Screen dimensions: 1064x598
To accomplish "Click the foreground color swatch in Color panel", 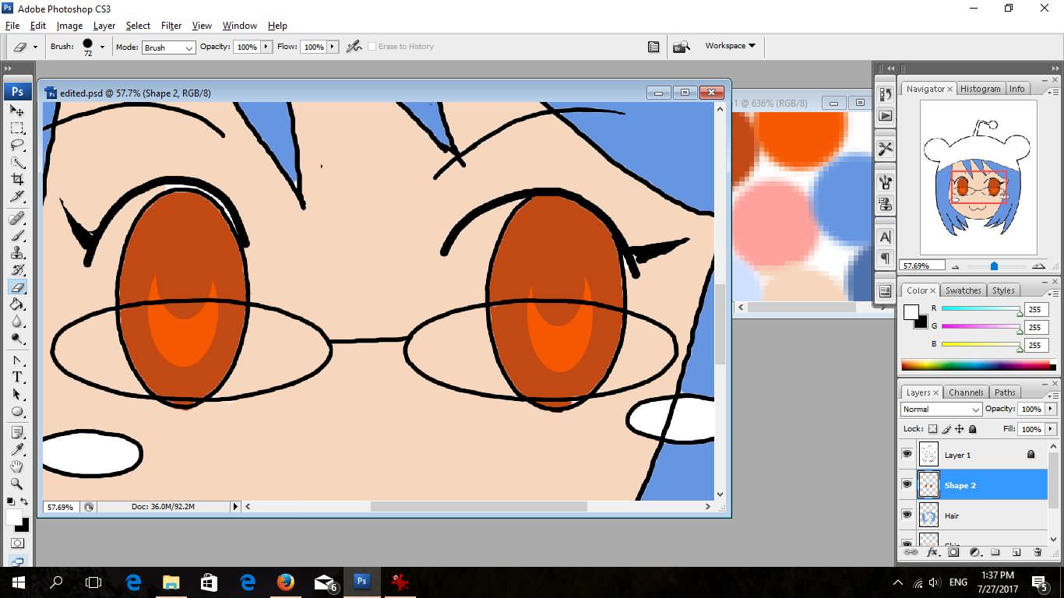I will [911, 312].
